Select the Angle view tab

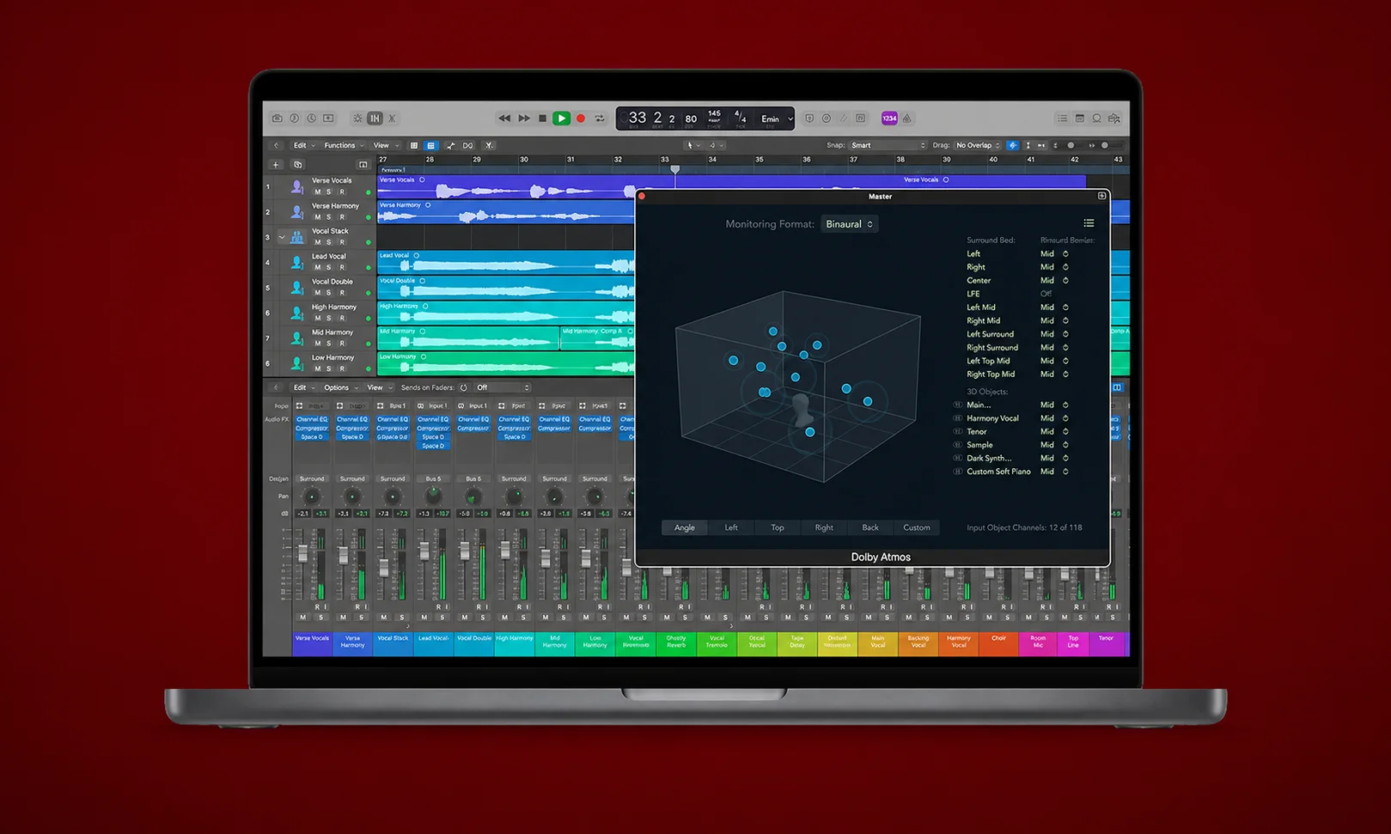685,527
